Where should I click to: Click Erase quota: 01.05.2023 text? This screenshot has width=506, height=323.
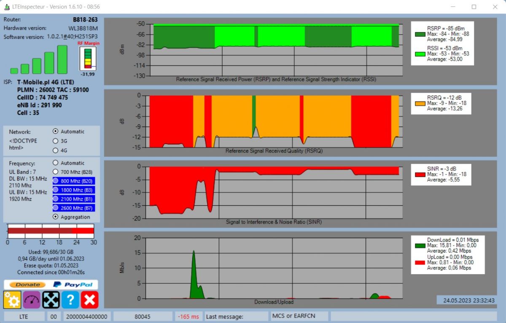[50, 266]
